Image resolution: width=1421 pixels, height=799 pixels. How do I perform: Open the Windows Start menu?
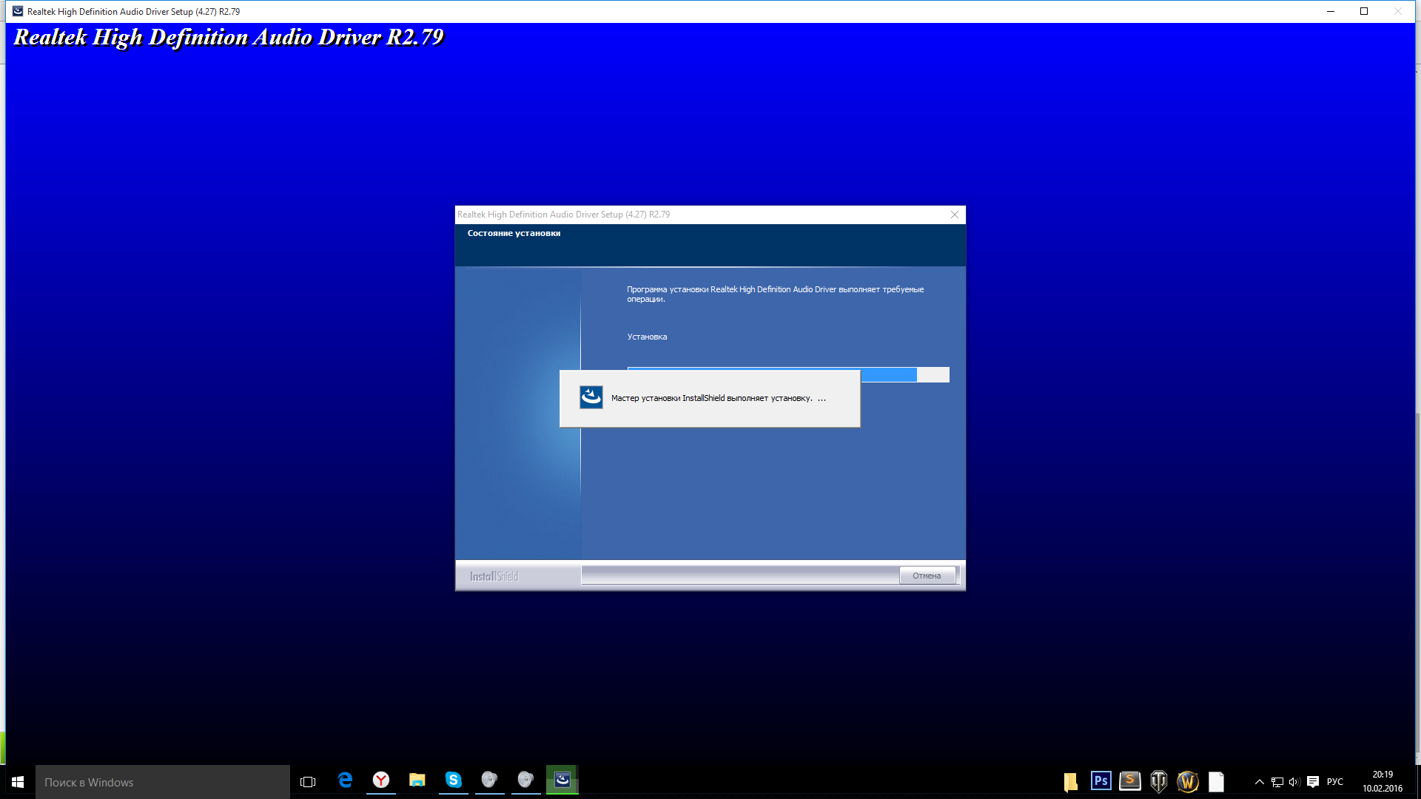pyautogui.click(x=18, y=782)
